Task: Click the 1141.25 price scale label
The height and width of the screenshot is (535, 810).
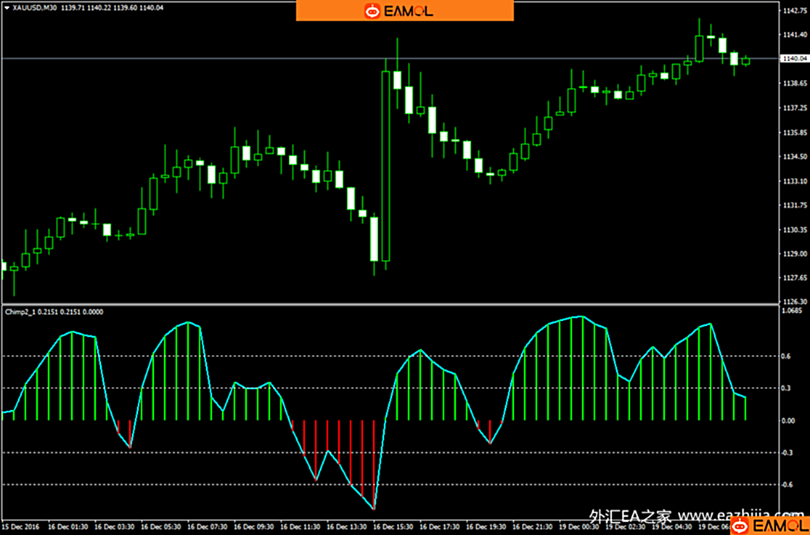Action: point(795,35)
